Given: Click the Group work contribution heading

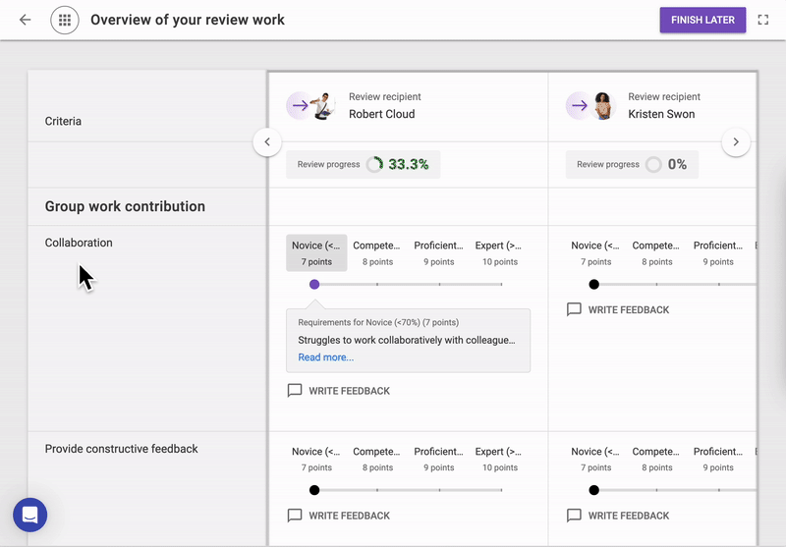Looking at the screenshot, I should 125,206.
